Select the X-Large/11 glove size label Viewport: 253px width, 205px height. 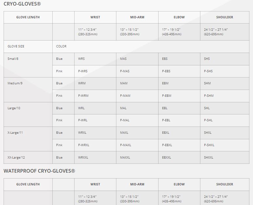pyautogui.click(x=15, y=133)
